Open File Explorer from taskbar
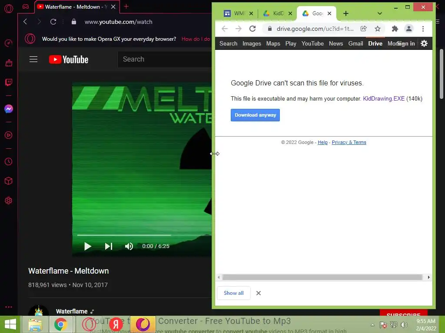The width and height of the screenshot is (445, 333). [35, 324]
